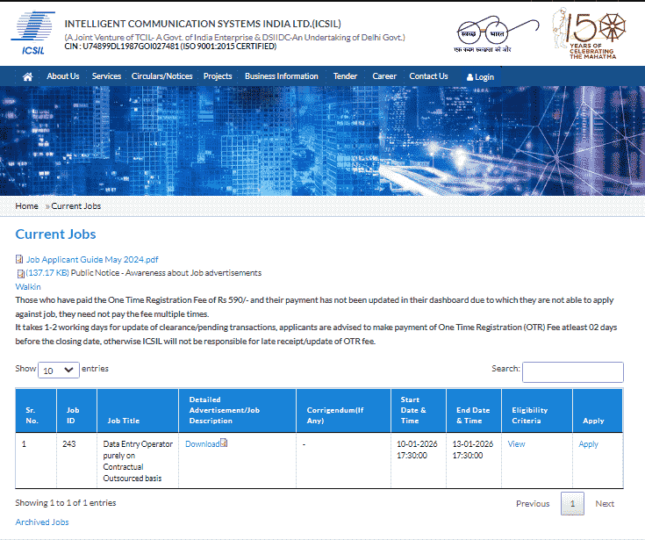The height and width of the screenshot is (540, 645).
Task: Open the About Us menu
Action: (63, 76)
